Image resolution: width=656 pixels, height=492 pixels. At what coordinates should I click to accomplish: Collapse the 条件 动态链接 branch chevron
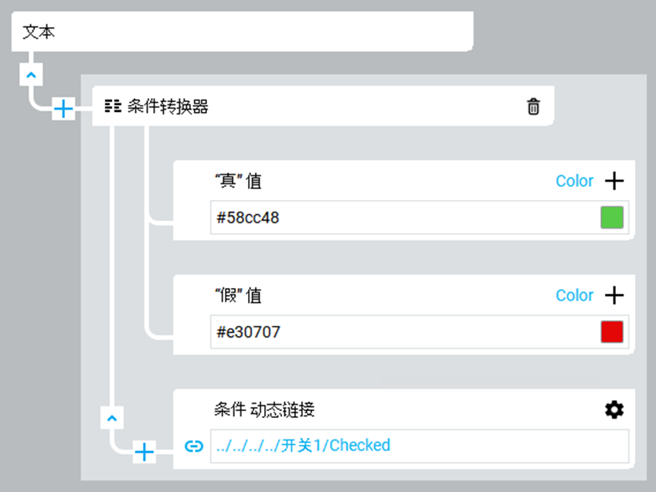[111, 418]
